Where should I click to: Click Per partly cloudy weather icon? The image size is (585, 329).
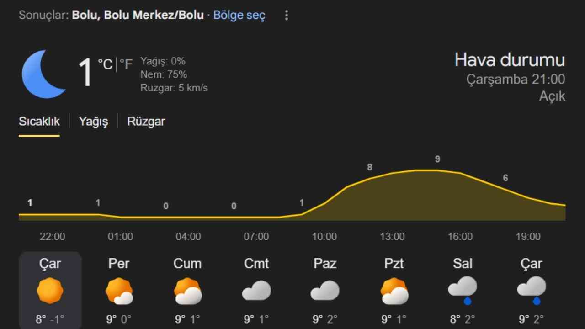tap(119, 291)
